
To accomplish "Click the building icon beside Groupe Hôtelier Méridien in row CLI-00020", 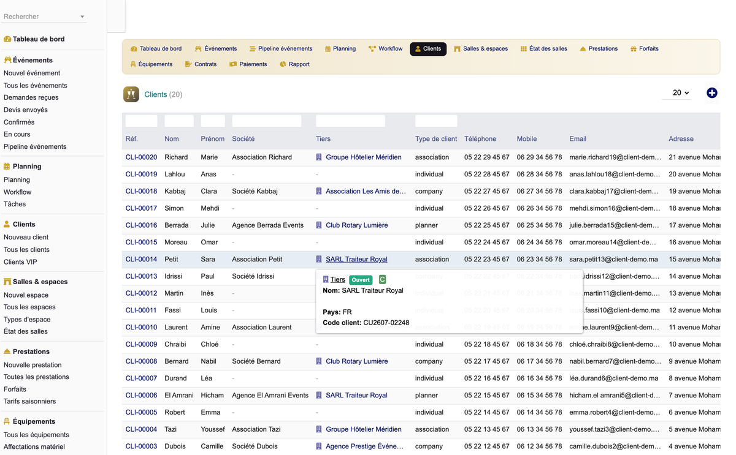I will click(x=319, y=157).
